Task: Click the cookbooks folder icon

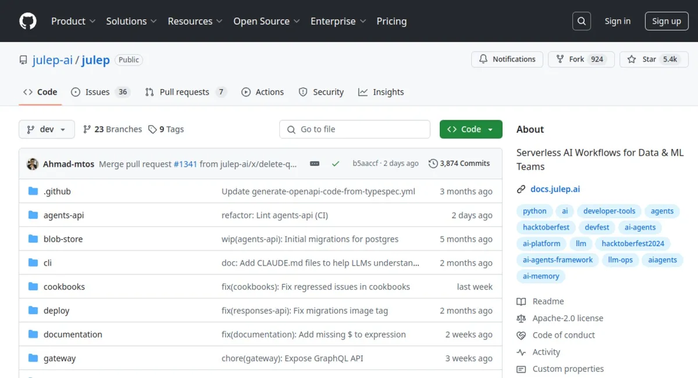Action: (x=33, y=287)
